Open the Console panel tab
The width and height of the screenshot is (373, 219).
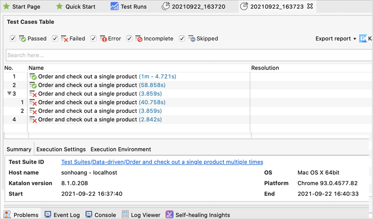pos(101,215)
